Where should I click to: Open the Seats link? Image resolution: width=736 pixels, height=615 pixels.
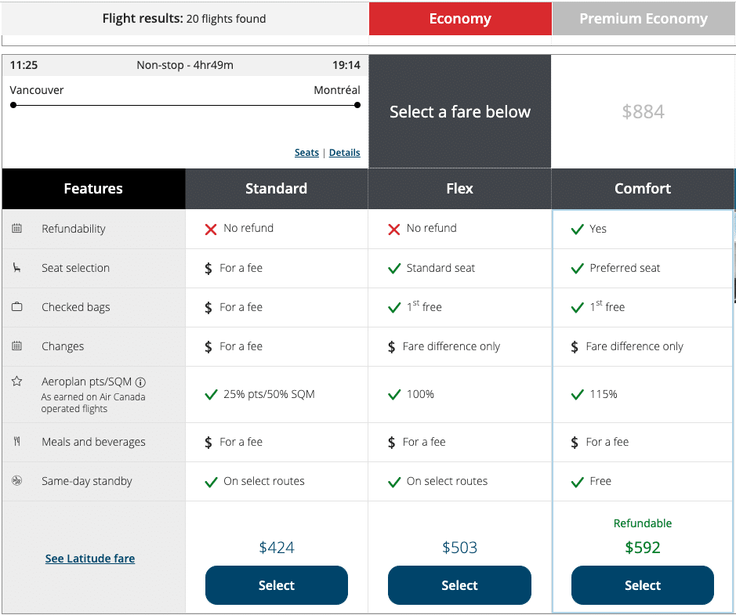[306, 153]
